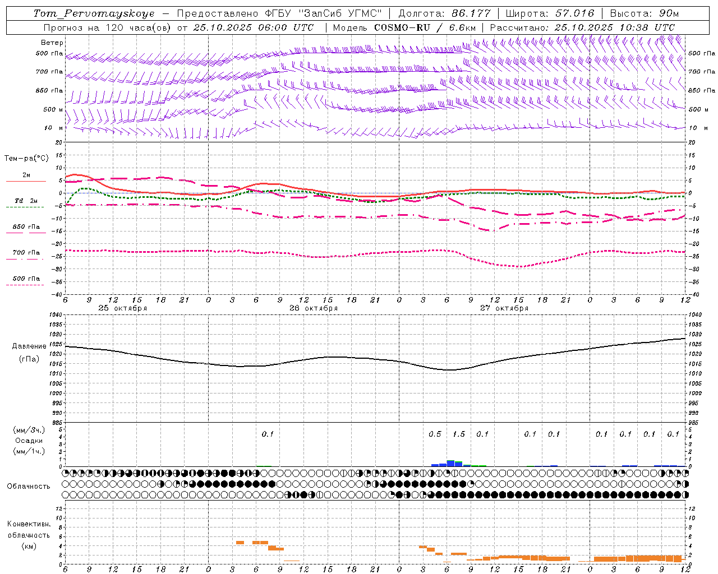Screen dimensions: 718x574
Task: Click the Прогноз на 120 часа(ов) header text
Action: [x=108, y=27]
